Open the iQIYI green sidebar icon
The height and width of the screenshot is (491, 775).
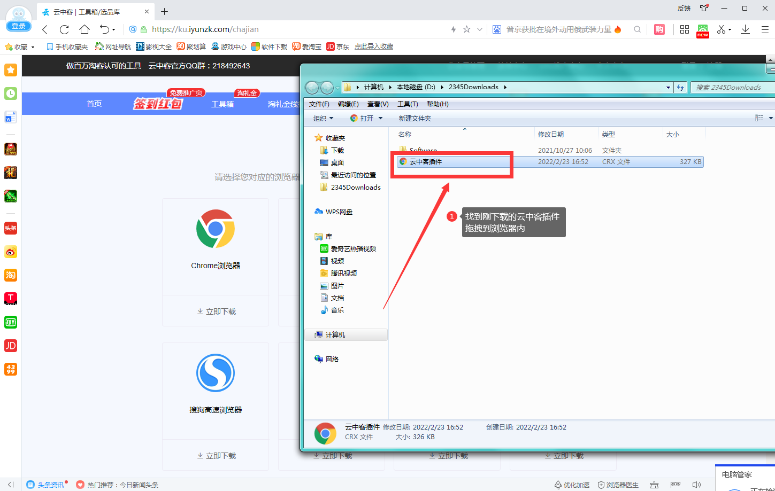[x=11, y=322]
